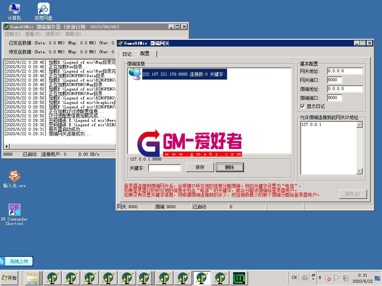Viewport: 382px width, 286px height.
Task: Open file explorer folder in taskbar
Action: coord(32,278)
